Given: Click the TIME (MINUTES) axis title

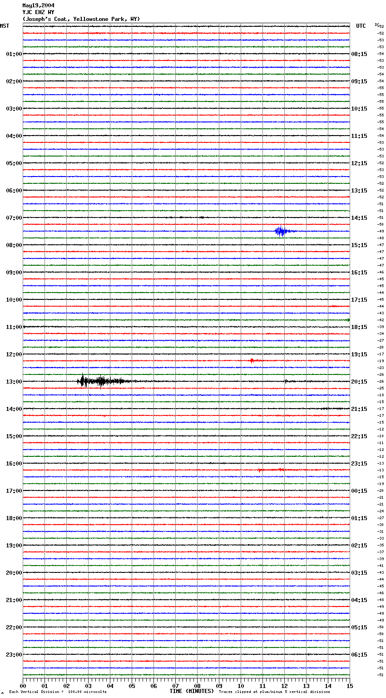Looking at the screenshot, I should [x=192, y=691].
